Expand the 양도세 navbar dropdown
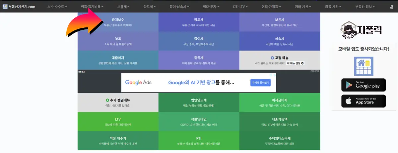Image resolution: width=398 pixels, height=153 pixels. [x=150, y=7]
